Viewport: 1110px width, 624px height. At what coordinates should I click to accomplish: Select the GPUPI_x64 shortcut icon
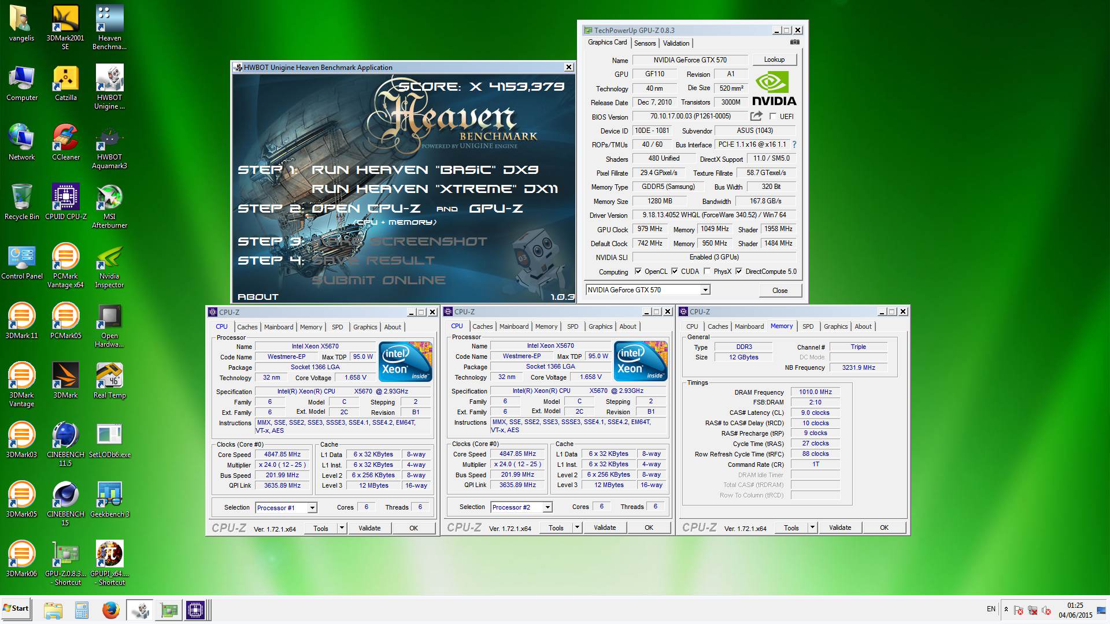pos(109,563)
